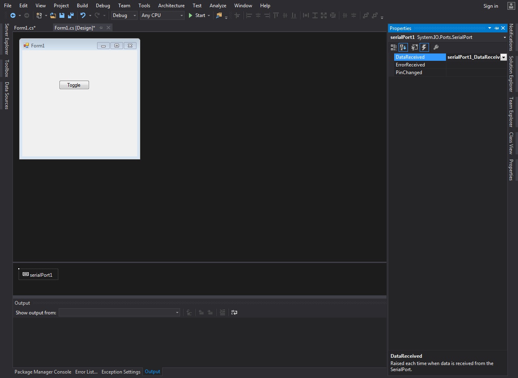Click the Make Same Width layout icon
The height and width of the screenshot is (378, 518).
click(x=306, y=15)
